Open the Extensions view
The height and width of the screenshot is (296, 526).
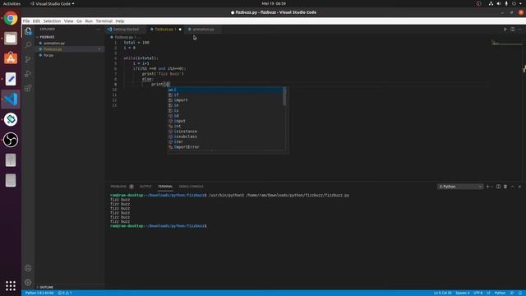(28, 88)
